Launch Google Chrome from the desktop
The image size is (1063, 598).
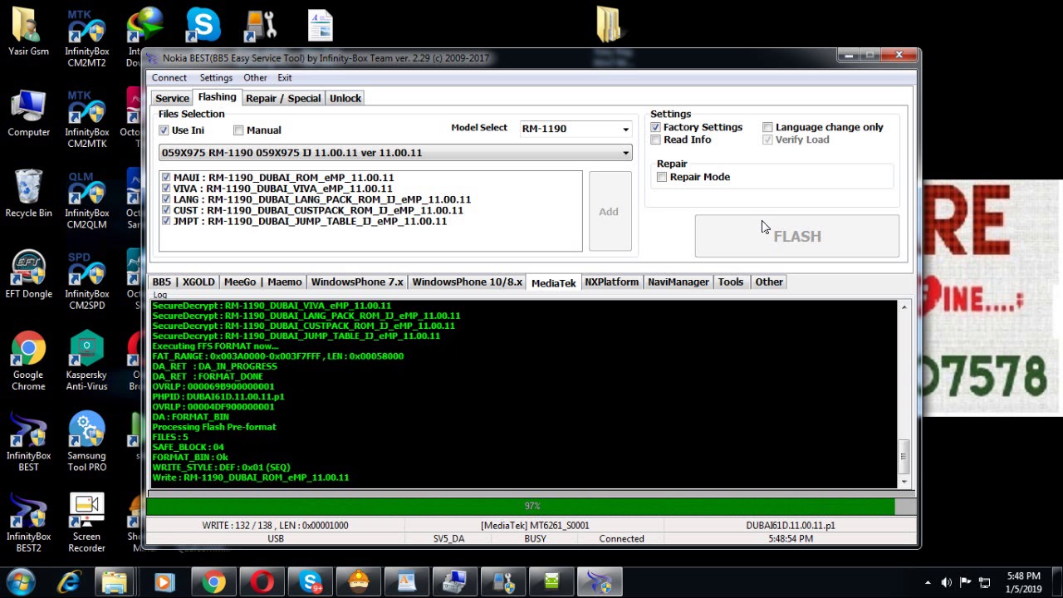(x=28, y=362)
